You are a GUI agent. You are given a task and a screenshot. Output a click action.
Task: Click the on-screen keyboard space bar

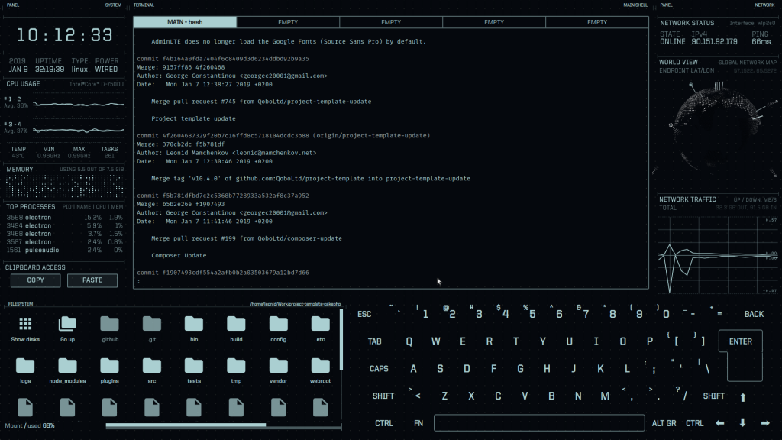(539, 423)
